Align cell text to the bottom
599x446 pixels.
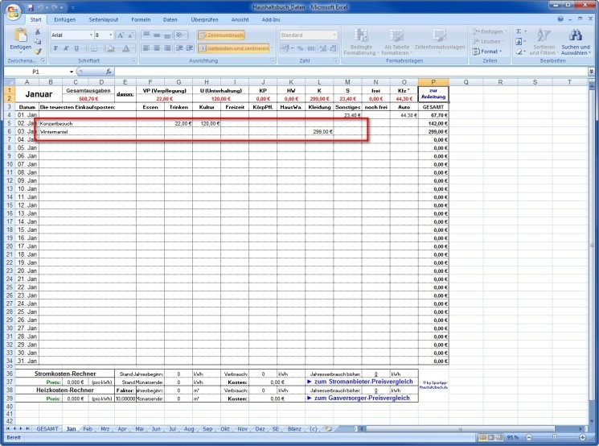point(167,35)
